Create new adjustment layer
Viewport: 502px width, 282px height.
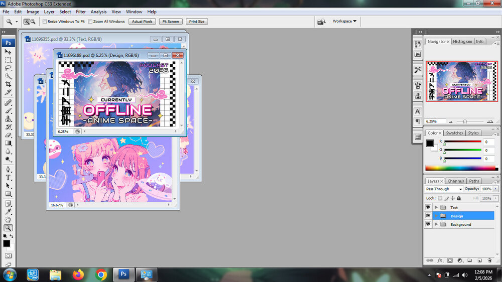click(x=460, y=260)
